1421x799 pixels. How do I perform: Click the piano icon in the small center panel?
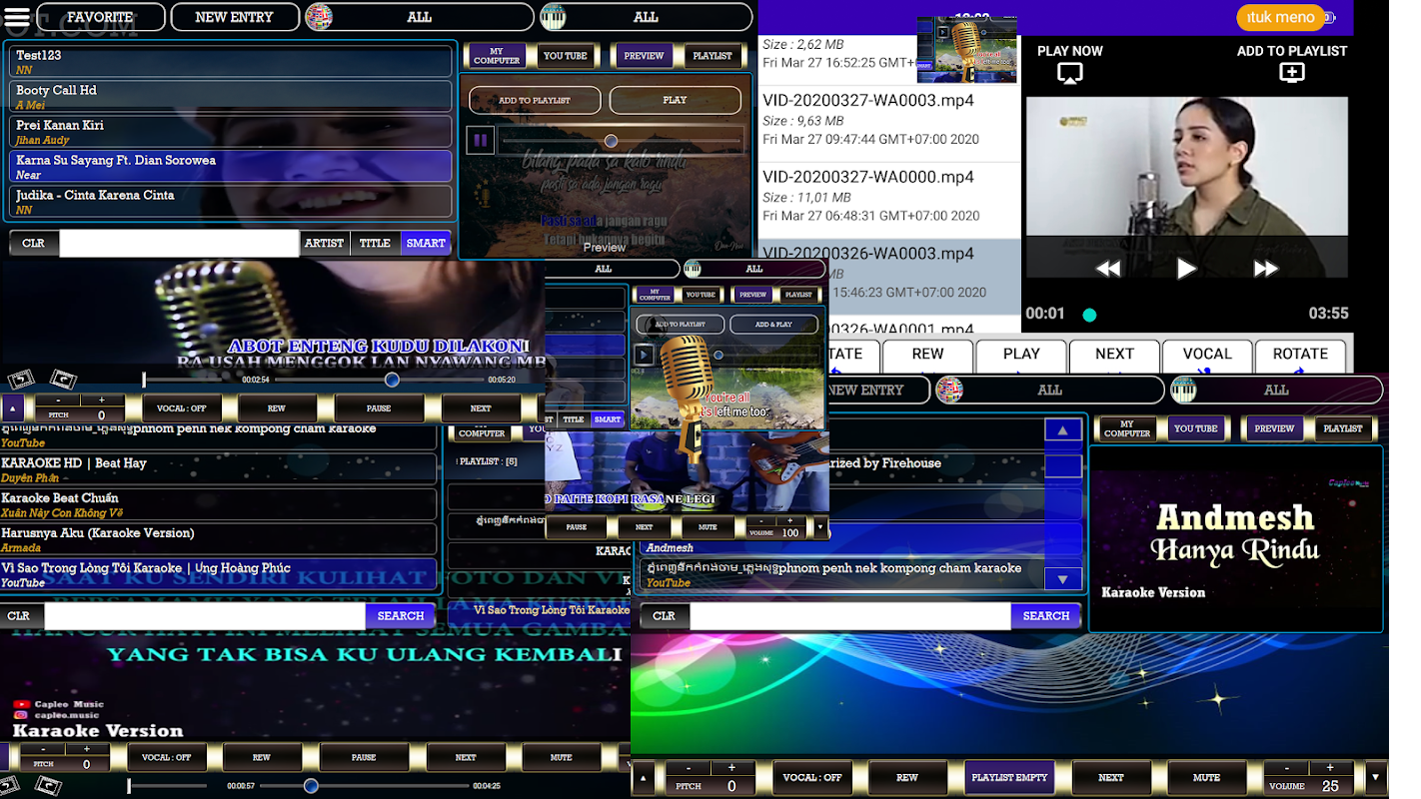click(694, 269)
